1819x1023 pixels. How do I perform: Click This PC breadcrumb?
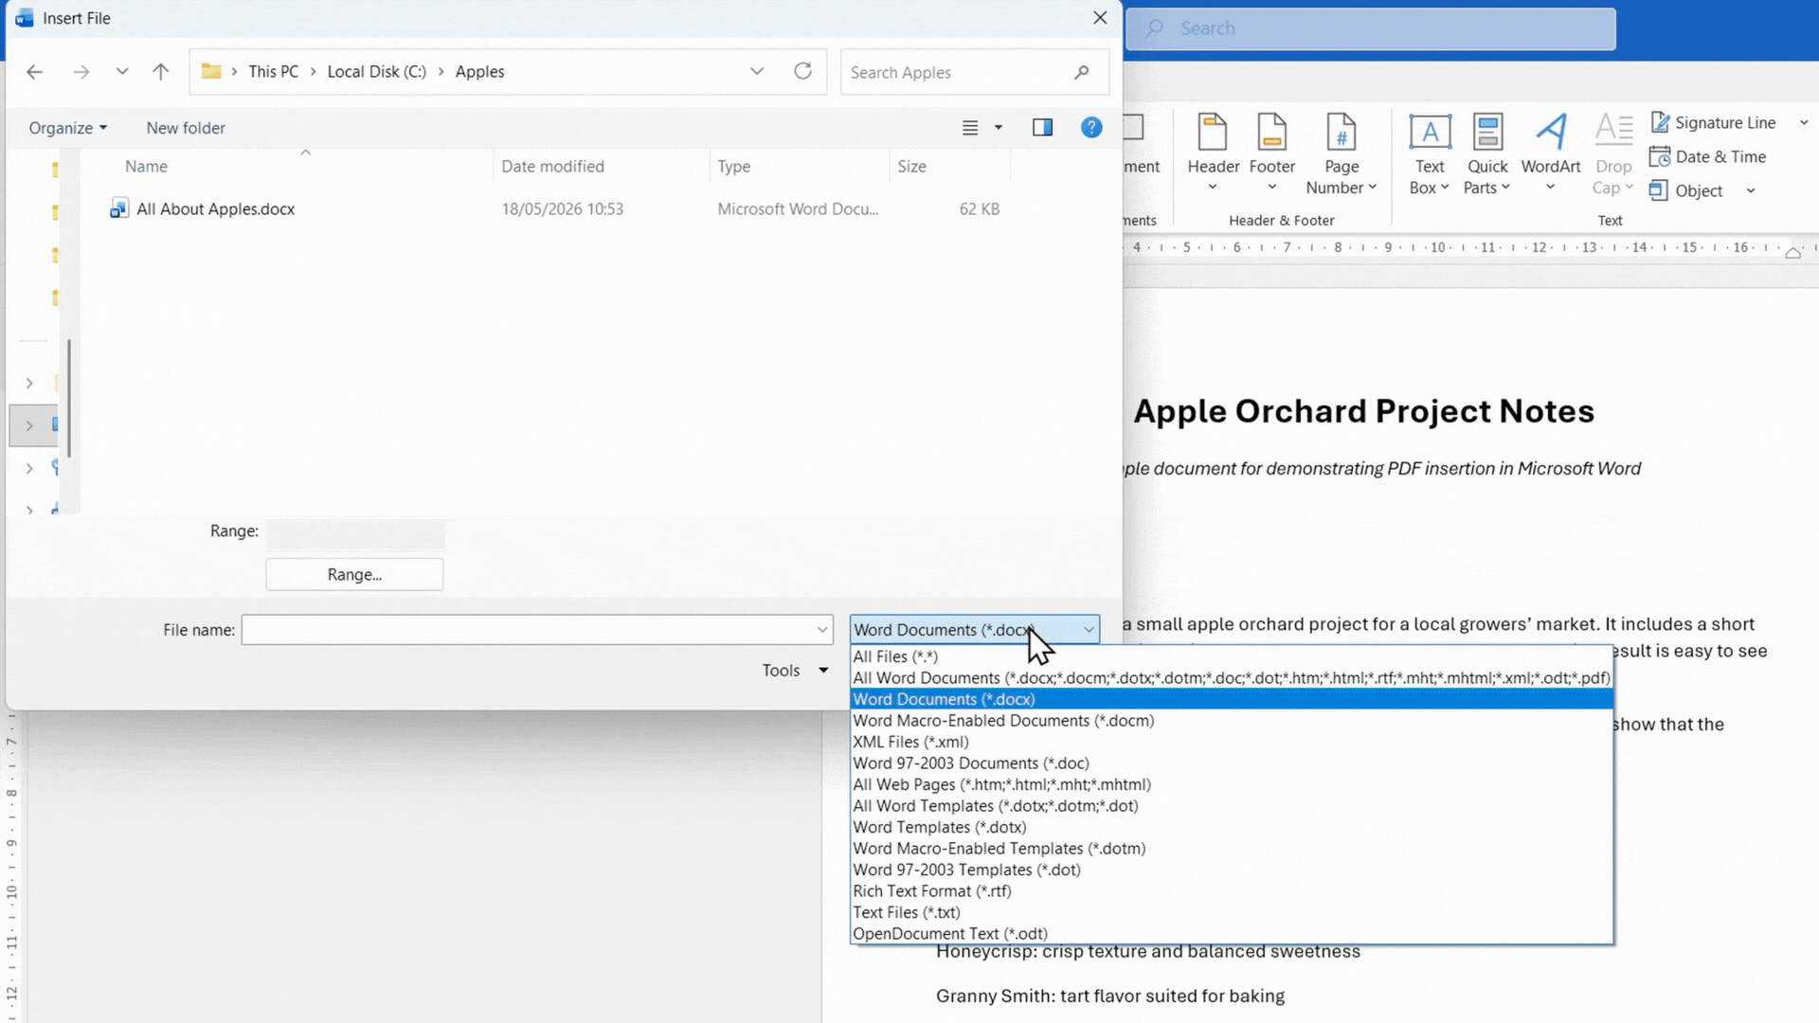(x=273, y=72)
